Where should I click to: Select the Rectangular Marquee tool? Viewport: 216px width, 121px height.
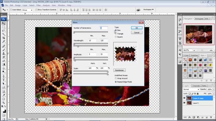(x=4, y=27)
